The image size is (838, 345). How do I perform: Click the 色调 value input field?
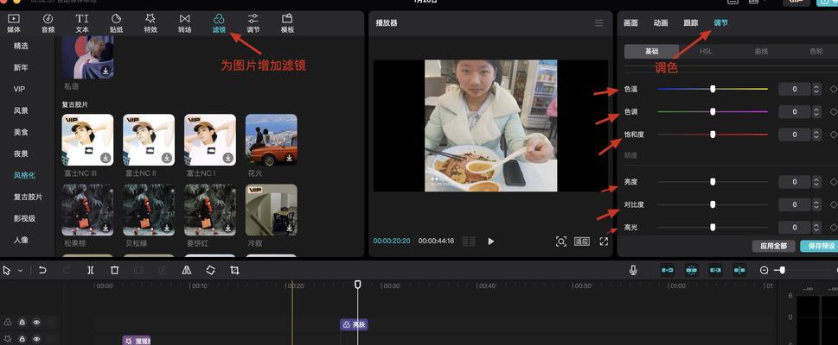[x=795, y=111]
